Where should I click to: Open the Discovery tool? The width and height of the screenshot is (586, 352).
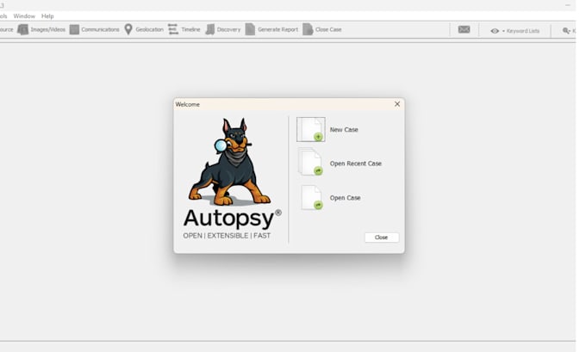point(223,29)
